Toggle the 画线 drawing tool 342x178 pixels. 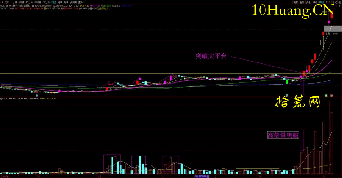click(x=321, y=2)
